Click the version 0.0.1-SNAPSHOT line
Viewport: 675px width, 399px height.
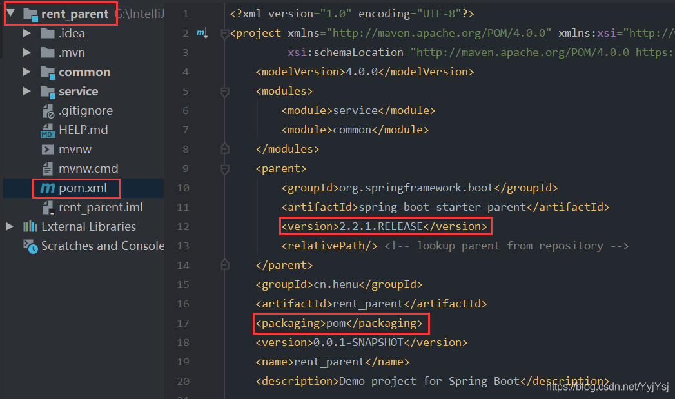[362, 343]
